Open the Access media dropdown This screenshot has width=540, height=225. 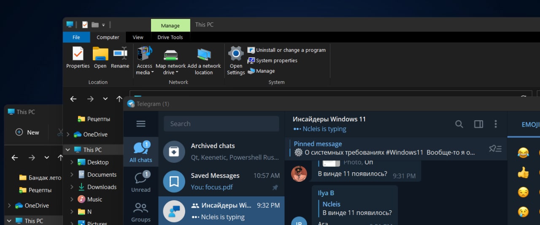pyautogui.click(x=144, y=61)
